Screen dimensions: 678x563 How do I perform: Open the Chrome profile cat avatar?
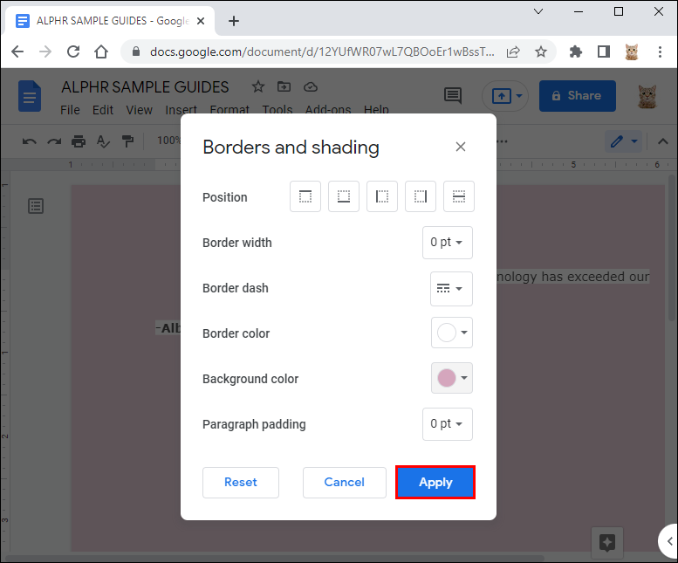click(632, 52)
